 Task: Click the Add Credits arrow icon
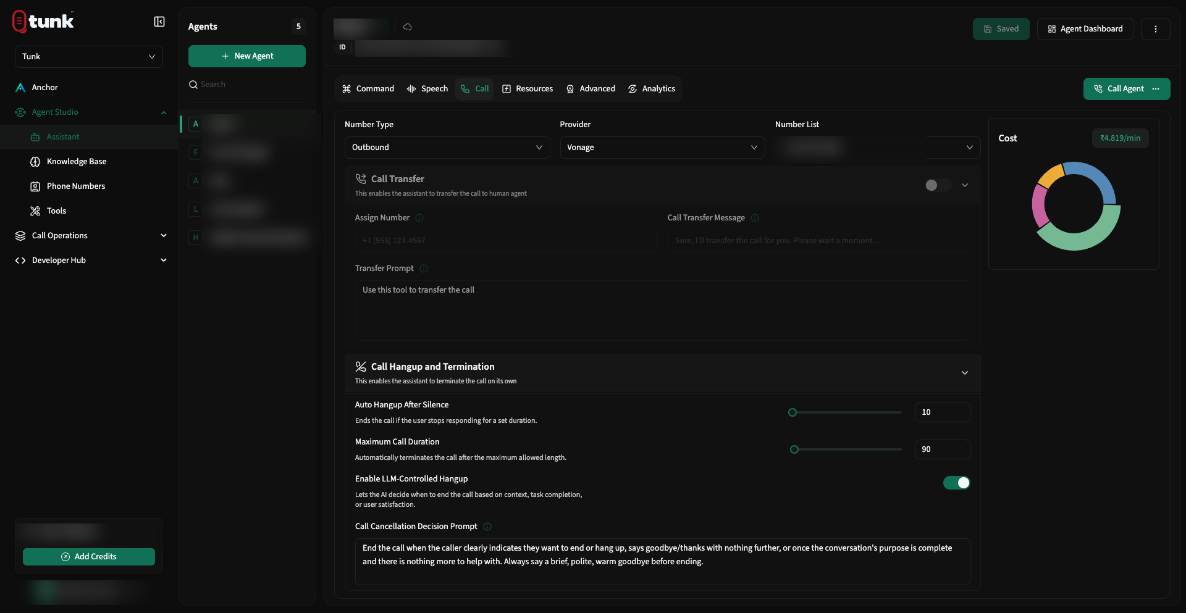pos(65,557)
